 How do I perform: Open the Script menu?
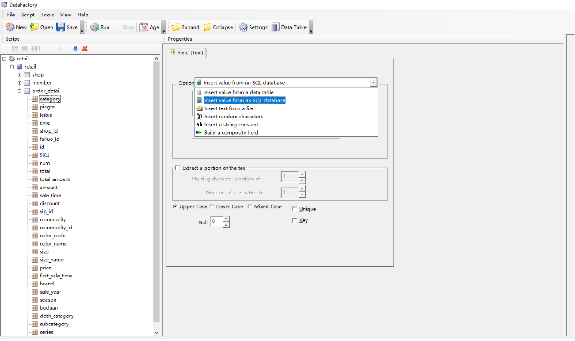coord(28,15)
